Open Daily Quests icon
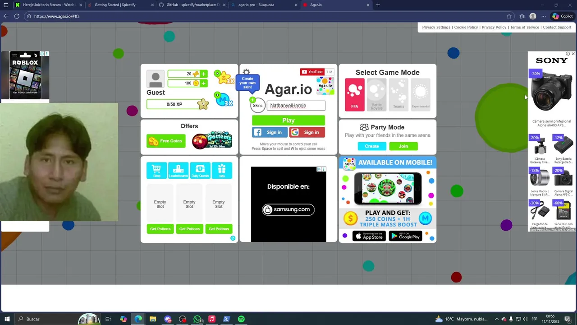 click(x=200, y=170)
